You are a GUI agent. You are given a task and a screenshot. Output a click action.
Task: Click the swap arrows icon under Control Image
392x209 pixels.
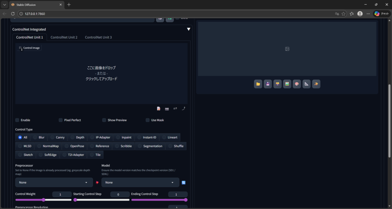coord(175,109)
